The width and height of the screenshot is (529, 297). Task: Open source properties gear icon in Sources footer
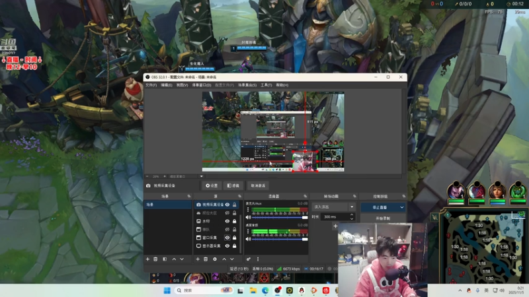[x=215, y=259]
